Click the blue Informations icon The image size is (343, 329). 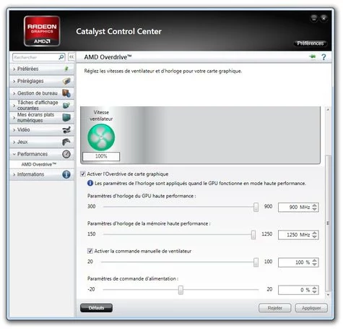tap(66, 174)
